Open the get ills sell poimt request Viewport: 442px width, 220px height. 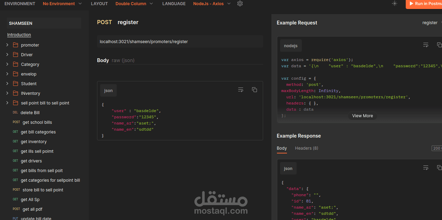click(37, 151)
